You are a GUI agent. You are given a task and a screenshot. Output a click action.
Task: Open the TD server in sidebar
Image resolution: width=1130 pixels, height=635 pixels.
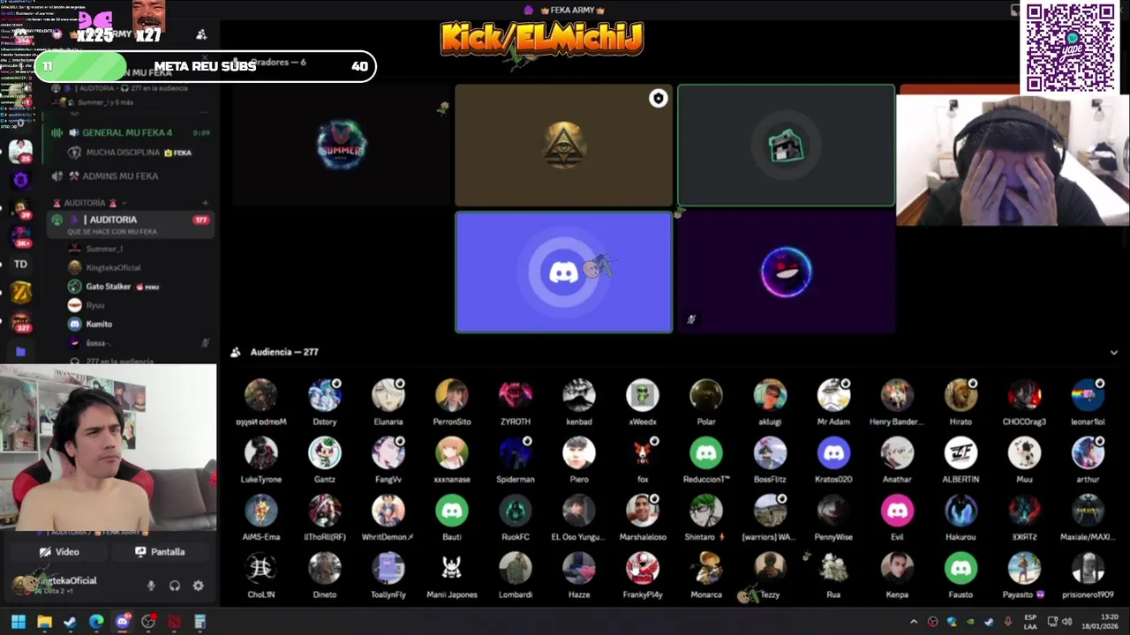tap(20, 265)
